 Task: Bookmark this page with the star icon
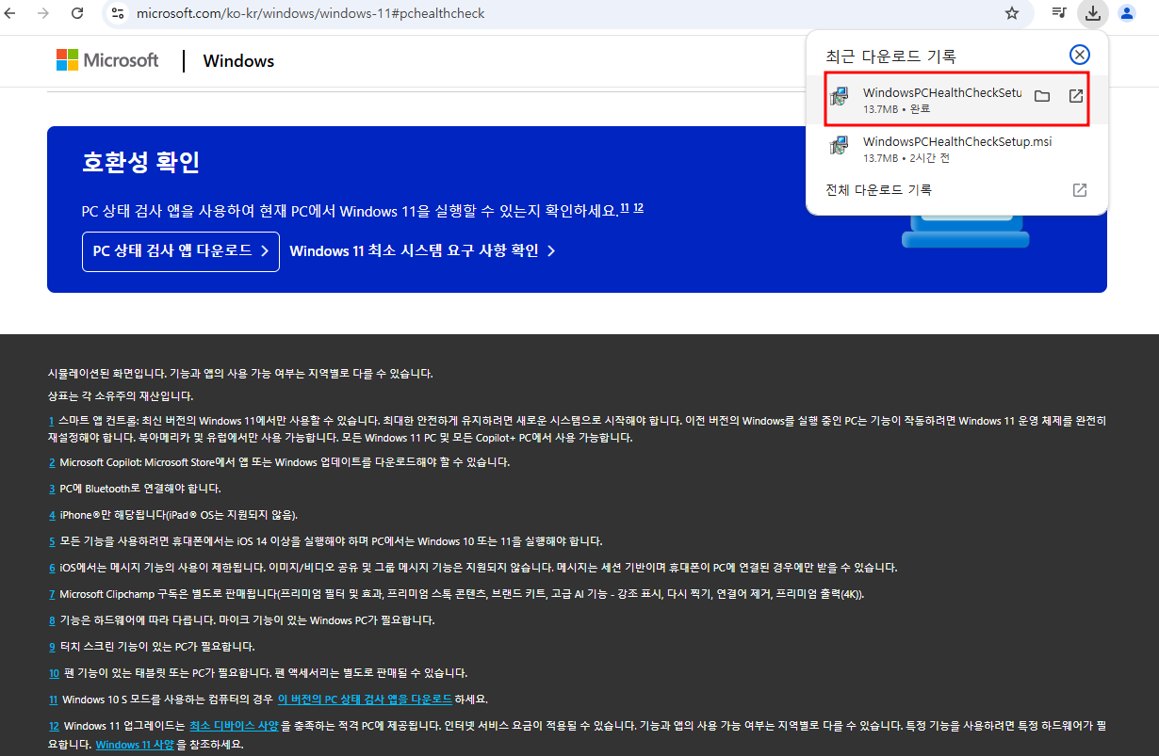point(1012,13)
